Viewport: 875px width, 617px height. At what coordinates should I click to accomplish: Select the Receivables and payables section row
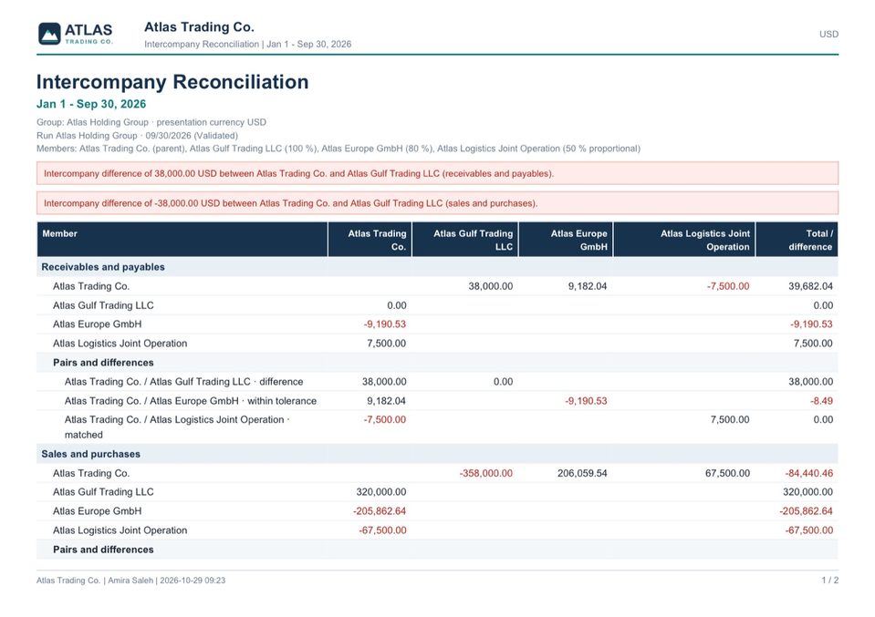click(438, 267)
